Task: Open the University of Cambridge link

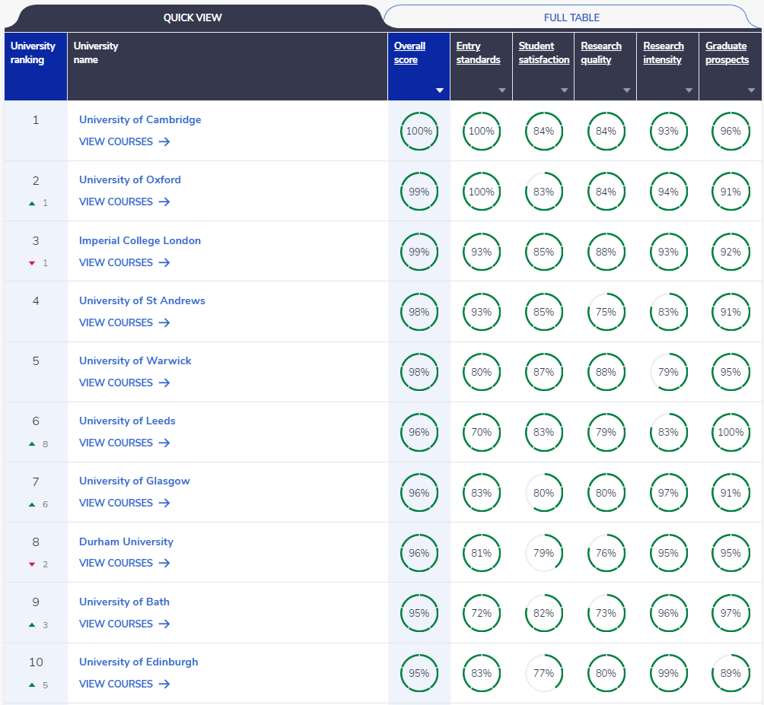Action: [140, 119]
